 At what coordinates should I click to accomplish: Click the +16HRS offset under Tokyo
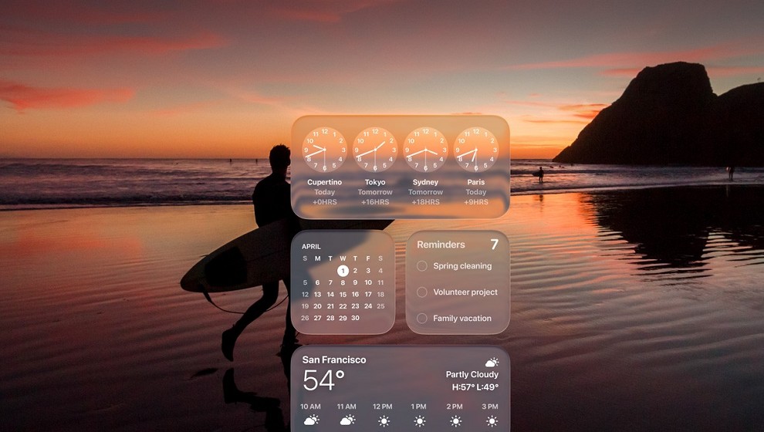pos(375,201)
